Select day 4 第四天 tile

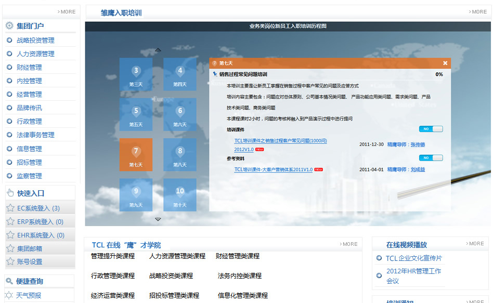180,74
